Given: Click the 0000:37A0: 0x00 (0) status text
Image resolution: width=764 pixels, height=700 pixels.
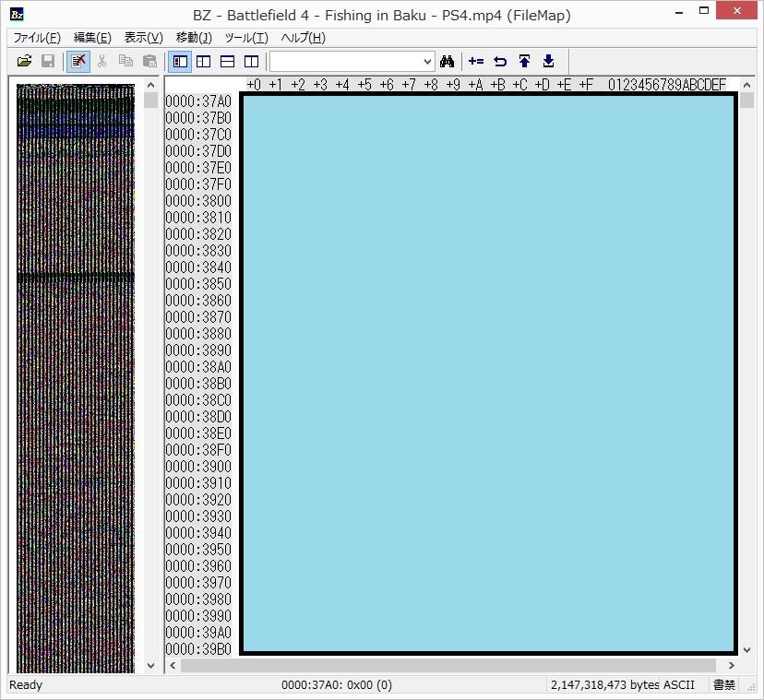Looking at the screenshot, I should coord(337,685).
